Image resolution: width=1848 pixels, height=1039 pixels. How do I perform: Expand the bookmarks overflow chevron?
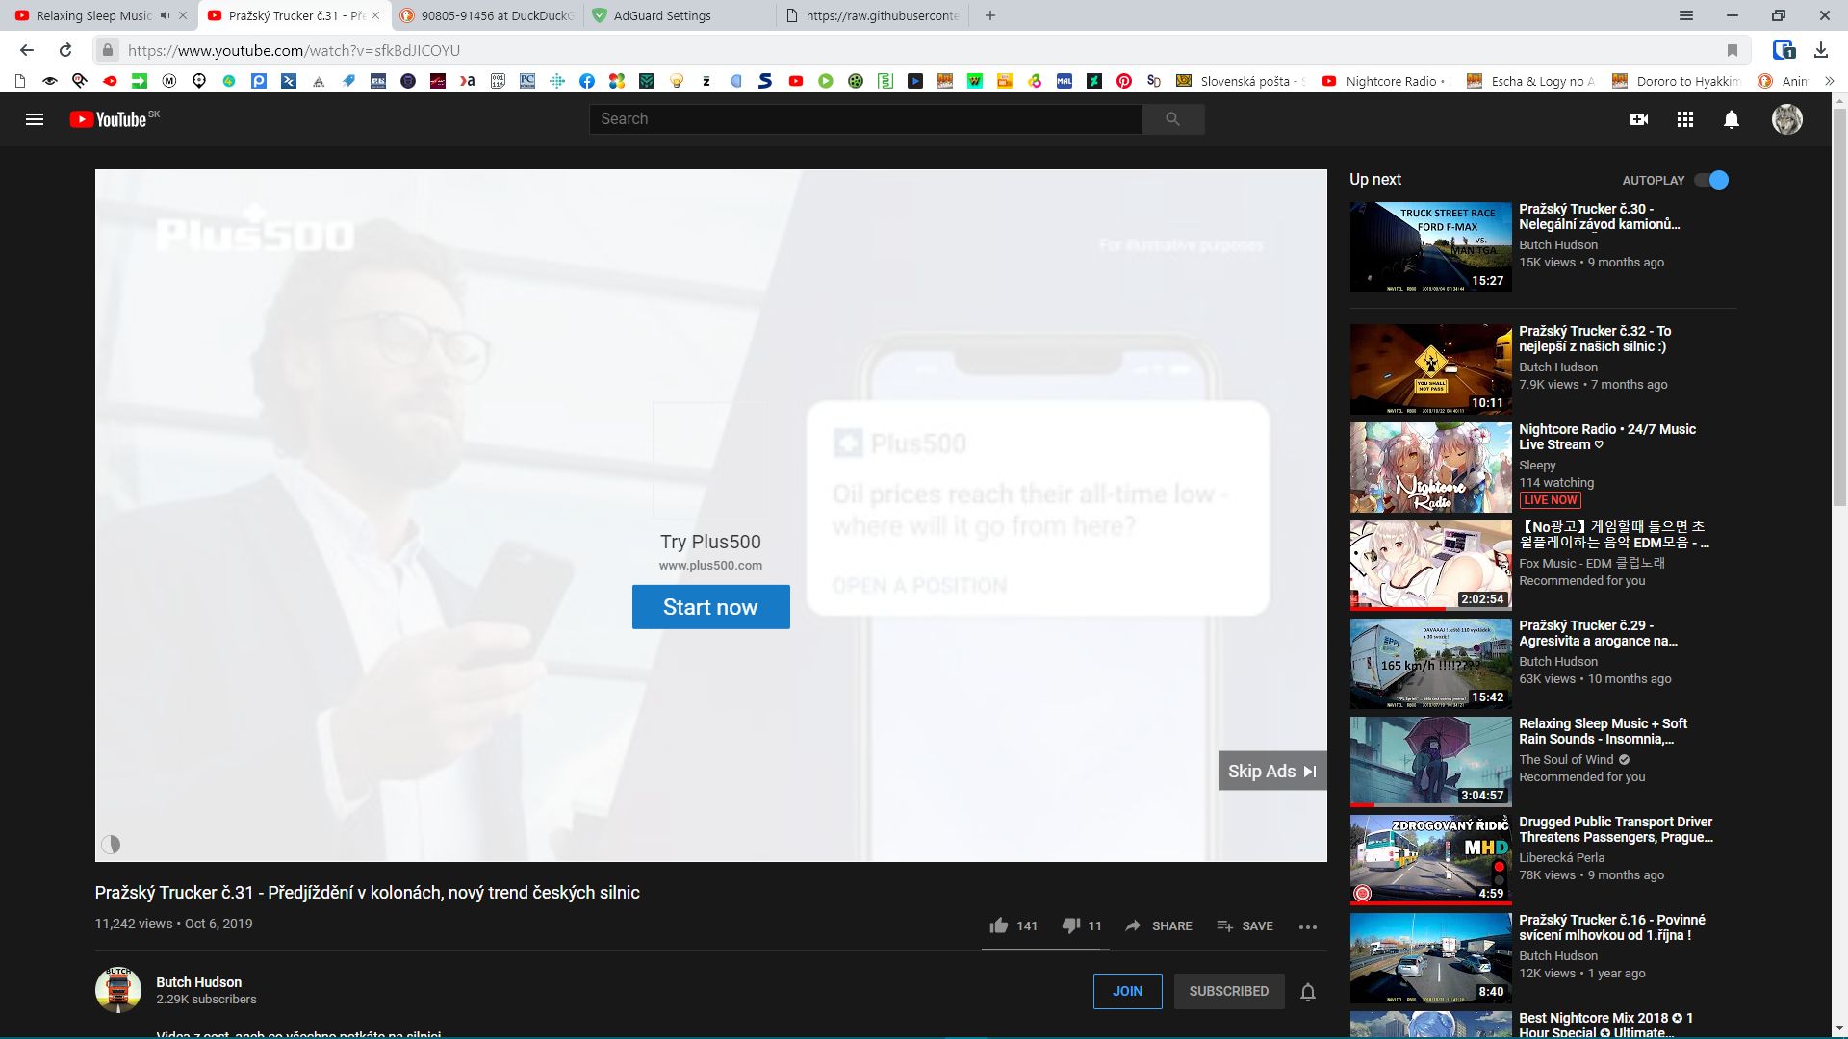(x=1829, y=81)
